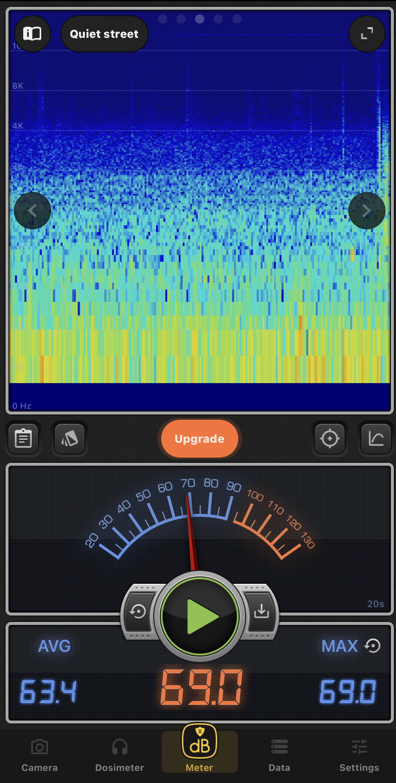The height and width of the screenshot is (783, 396).
Task: Expand the spectrogram to full screen
Action: (367, 34)
